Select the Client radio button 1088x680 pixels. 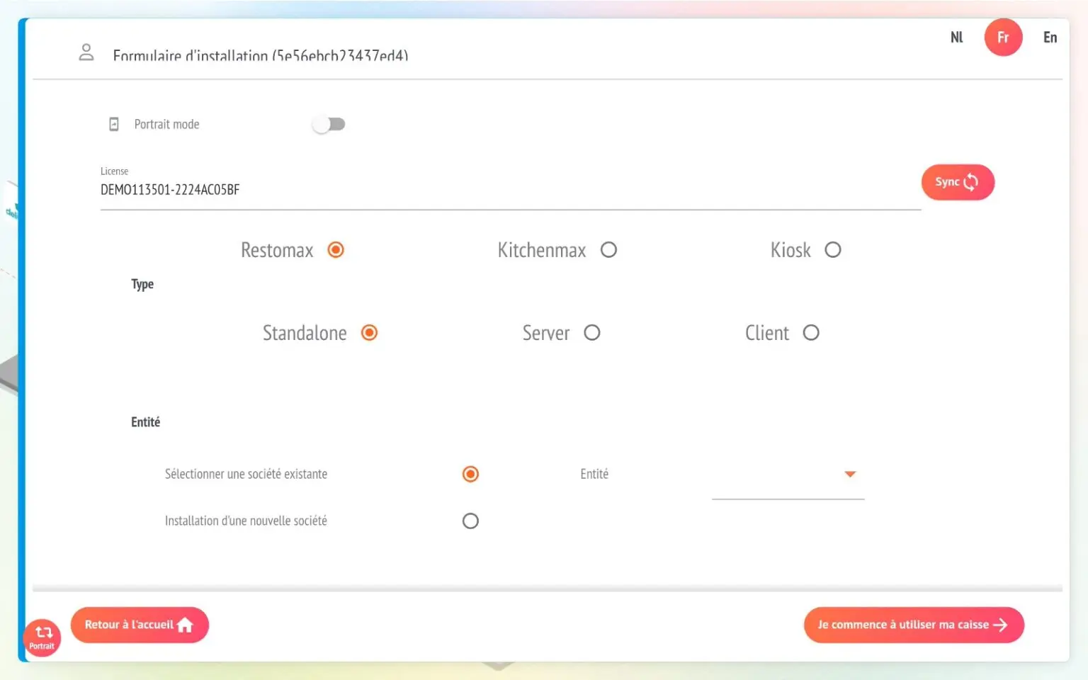click(x=811, y=333)
